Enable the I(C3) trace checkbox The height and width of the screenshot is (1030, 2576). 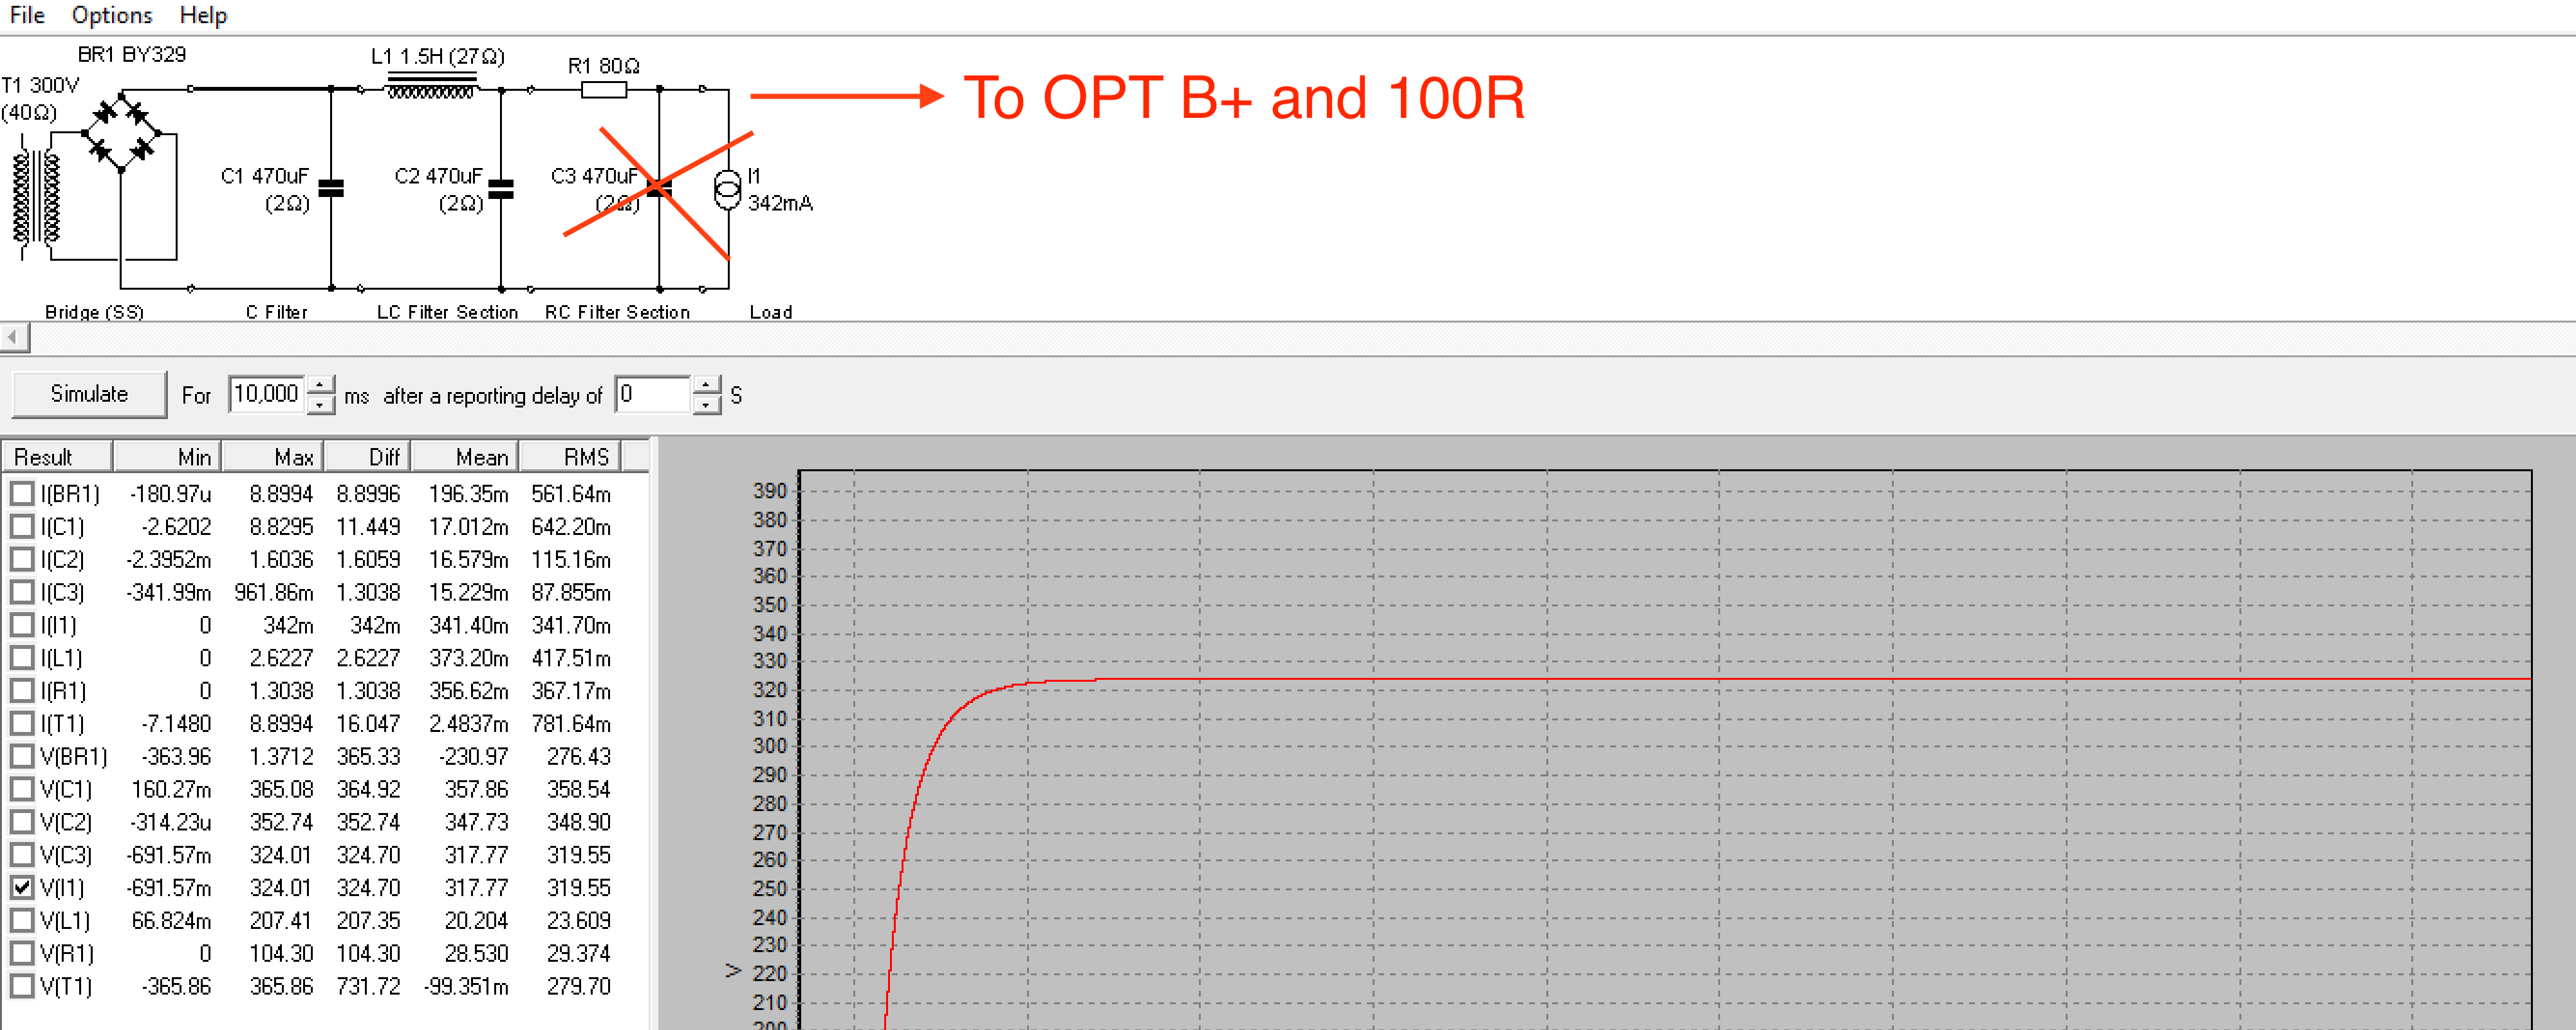point(22,592)
